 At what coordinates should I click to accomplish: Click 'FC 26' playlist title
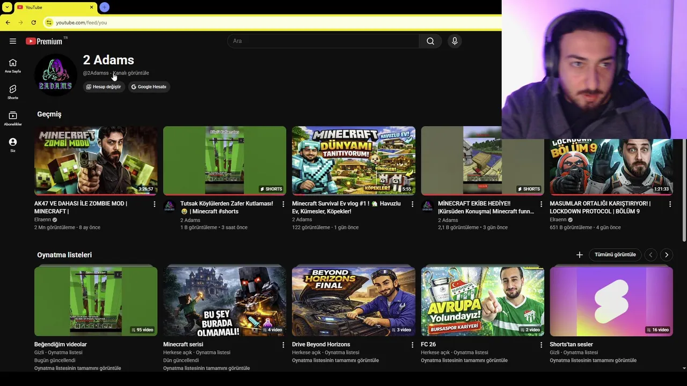pyautogui.click(x=428, y=344)
